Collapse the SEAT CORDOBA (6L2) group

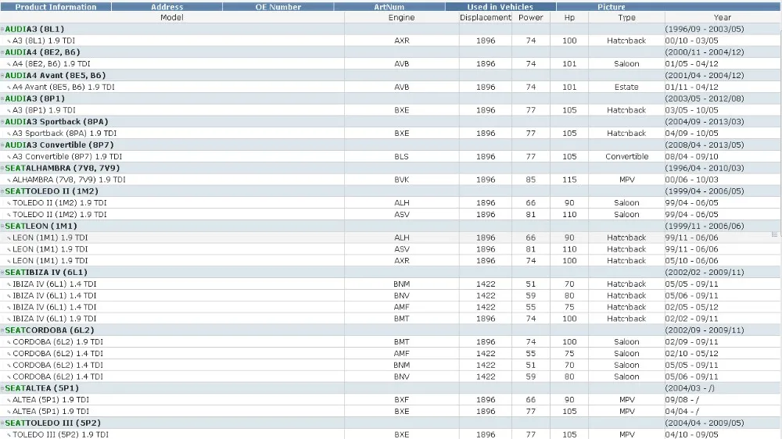pyautogui.click(x=2, y=330)
